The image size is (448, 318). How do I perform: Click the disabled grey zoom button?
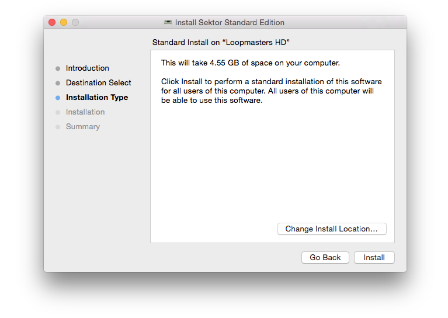click(x=75, y=22)
